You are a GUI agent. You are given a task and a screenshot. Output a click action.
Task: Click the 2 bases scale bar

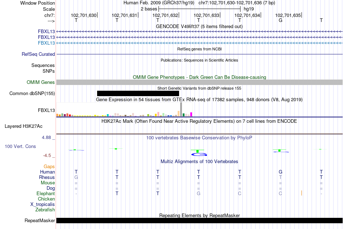click(x=200, y=9)
